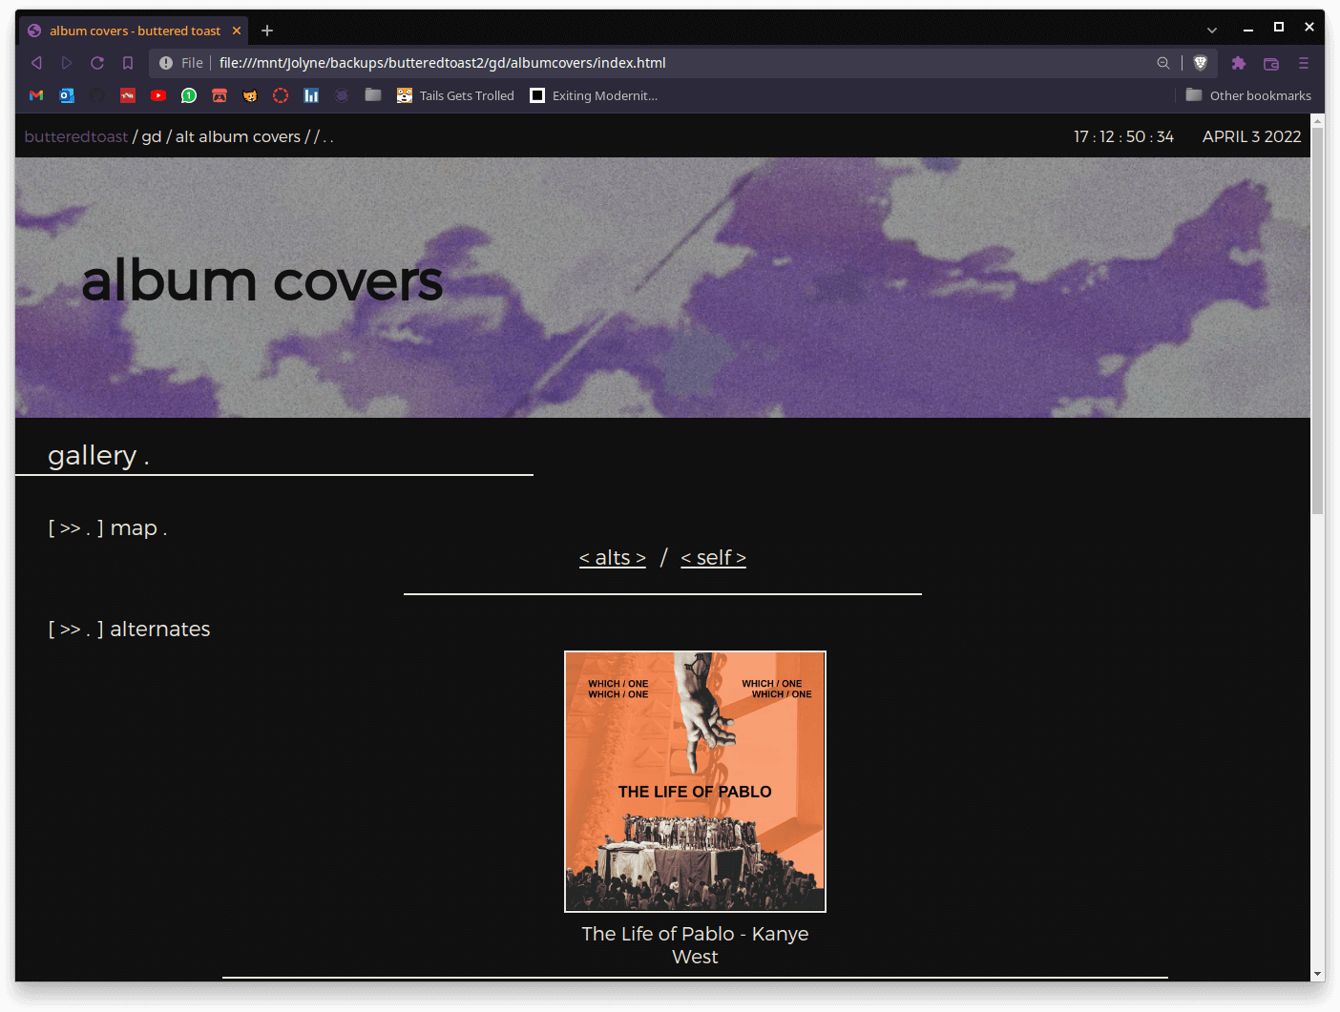Image resolution: width=1340 pixels, height=1012 pixels.
Task: Open the Outlook bookmark icon
Action: pos(67,95)
